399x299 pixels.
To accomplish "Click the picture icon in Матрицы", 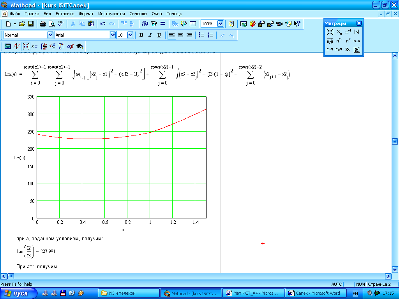I will (x=357, y=49).
